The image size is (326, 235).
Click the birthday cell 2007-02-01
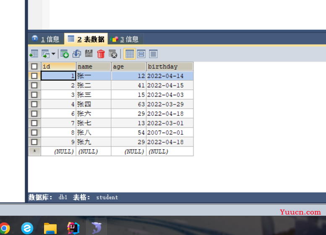pyautogui.click(x=170, y=133)
